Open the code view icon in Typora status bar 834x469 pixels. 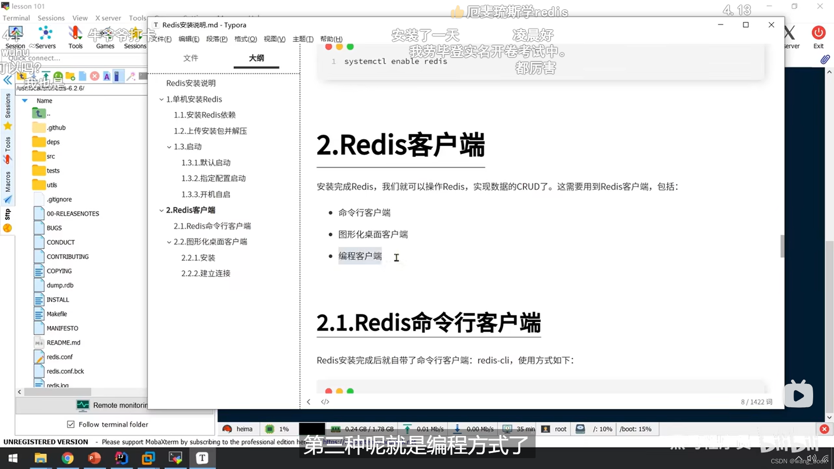click(x=325, y=402)
